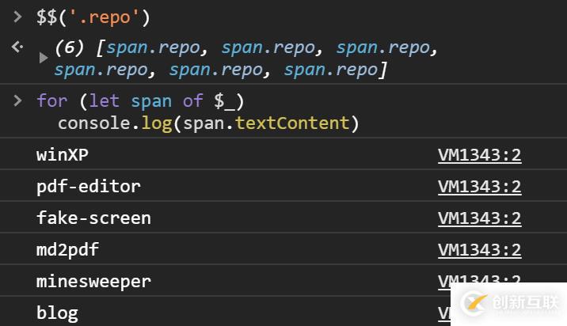Click the blog log message
Screen dimensions: 567x326
[57, 313]
